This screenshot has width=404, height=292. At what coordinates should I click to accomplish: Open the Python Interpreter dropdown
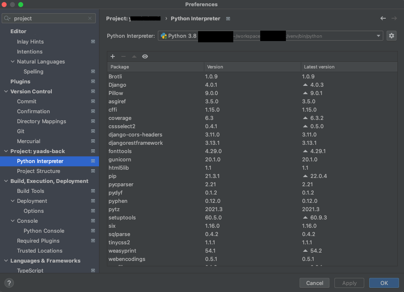point(378,36)
